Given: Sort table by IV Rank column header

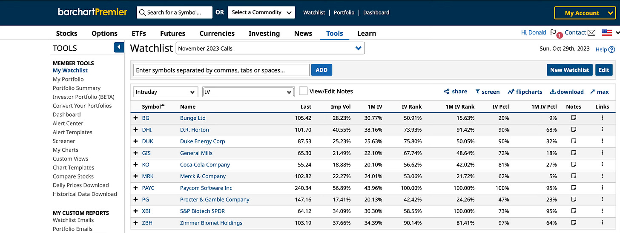Looking at the screenshot, I should tap(411, 106).
